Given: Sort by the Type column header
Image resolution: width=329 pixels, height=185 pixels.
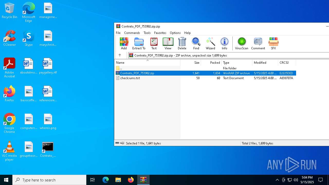Looking at the screenshot, I should click(237, 63).
